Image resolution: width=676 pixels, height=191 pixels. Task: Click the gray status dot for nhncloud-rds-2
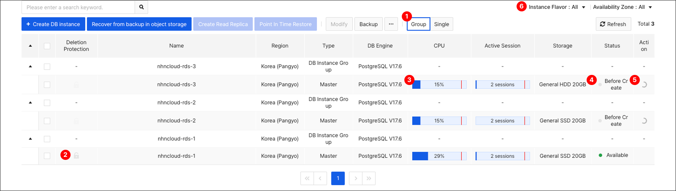(x=600, y=121)
